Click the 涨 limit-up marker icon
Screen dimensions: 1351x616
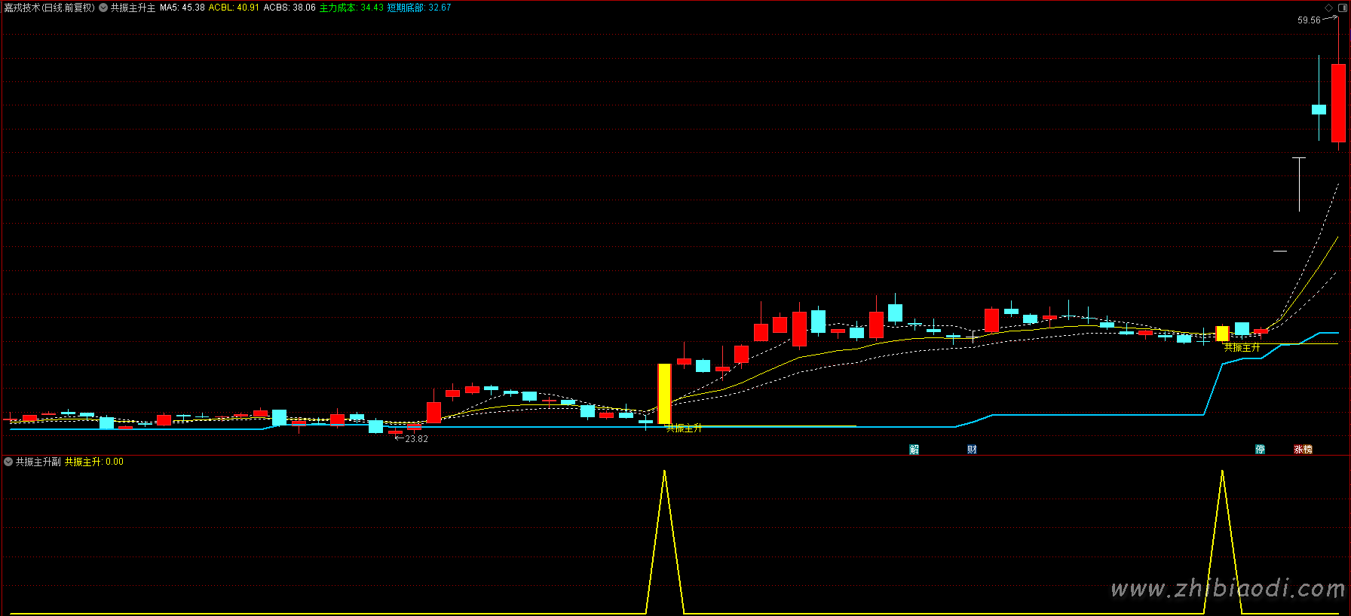pos(1299,450)
